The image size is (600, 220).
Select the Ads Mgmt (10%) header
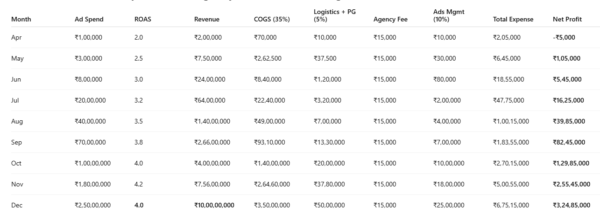coord(449,15)
